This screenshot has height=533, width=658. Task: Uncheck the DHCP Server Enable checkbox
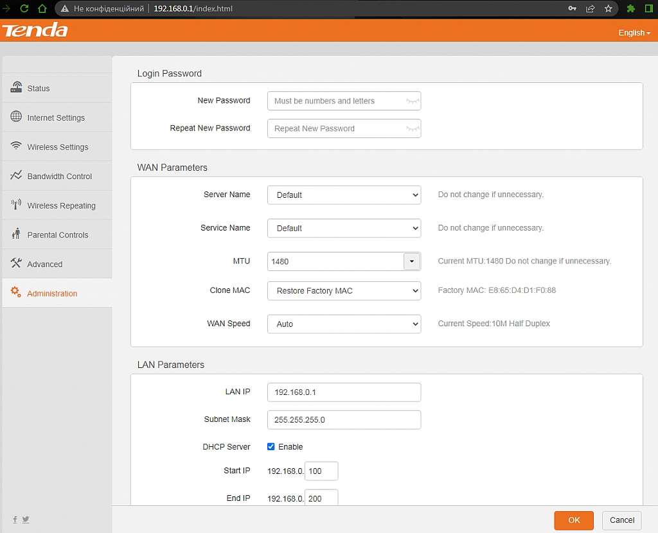click(271, 446)
